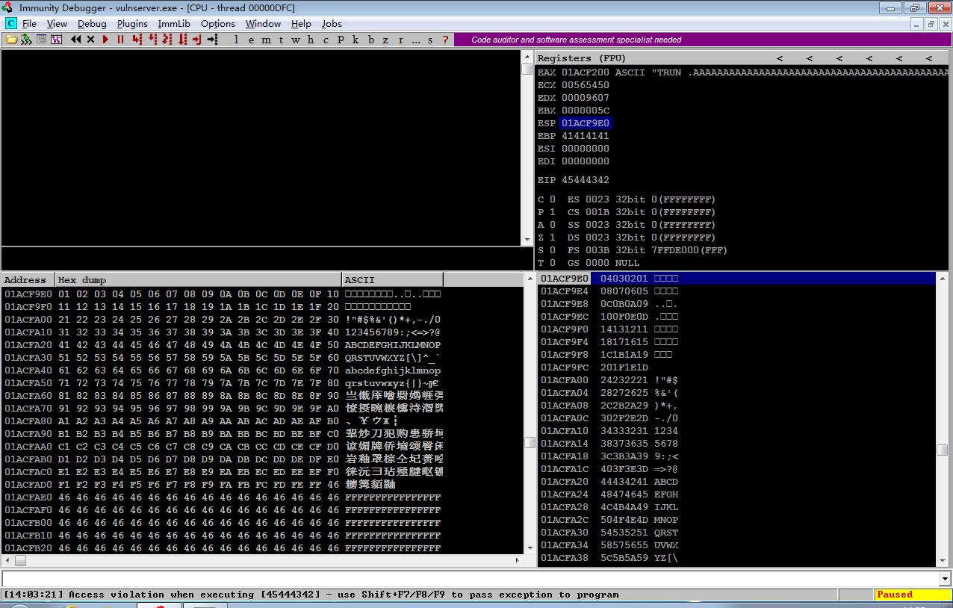Open the red question mark help icon

446,40
